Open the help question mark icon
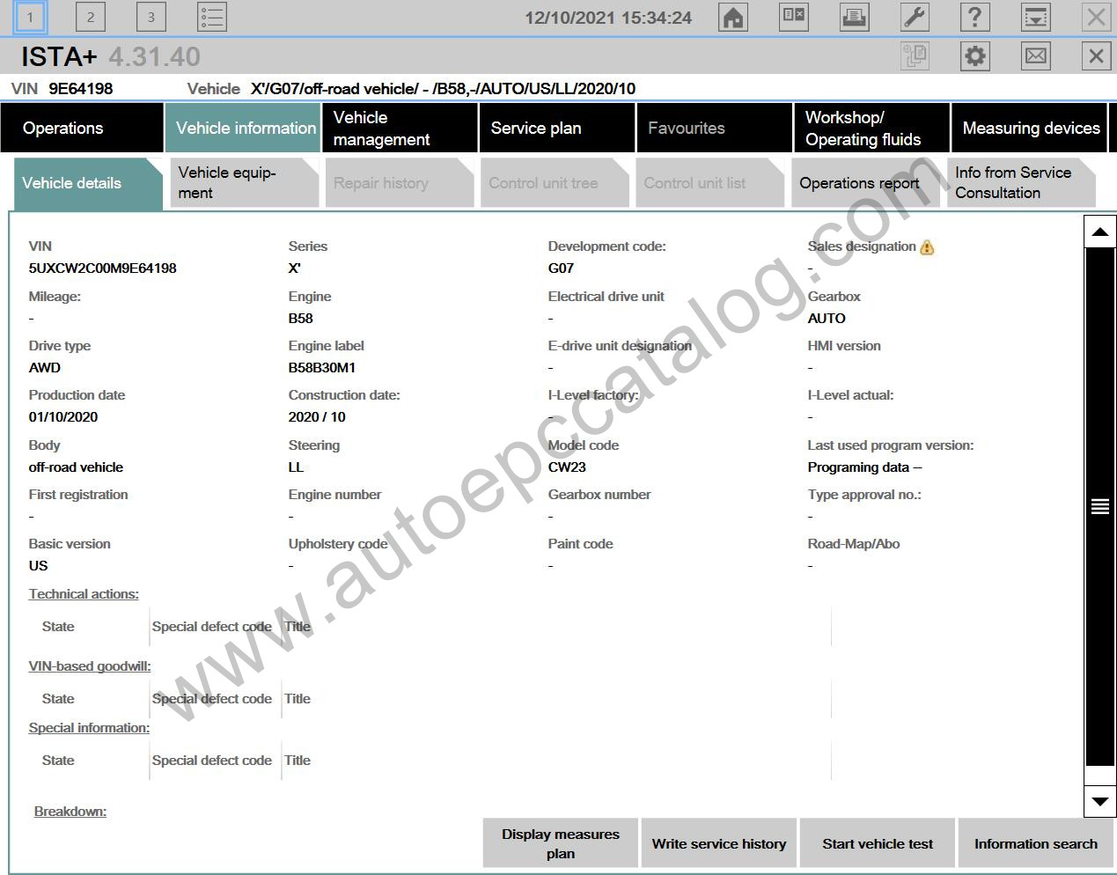 pos(974,17)
